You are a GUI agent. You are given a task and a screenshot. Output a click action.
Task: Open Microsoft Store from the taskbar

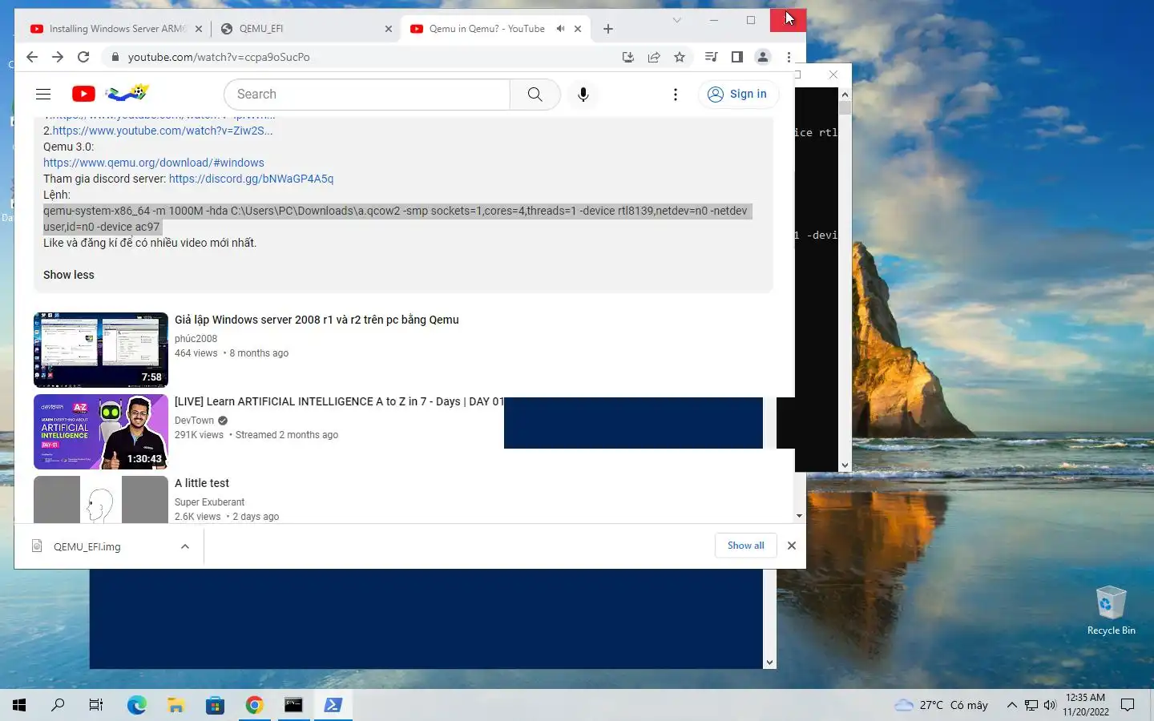coord(215,705)
